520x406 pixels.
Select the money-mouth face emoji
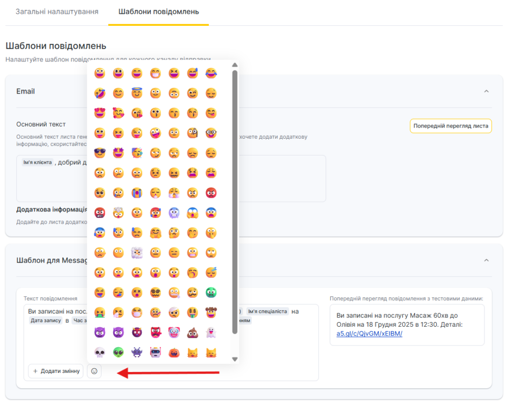193,312
